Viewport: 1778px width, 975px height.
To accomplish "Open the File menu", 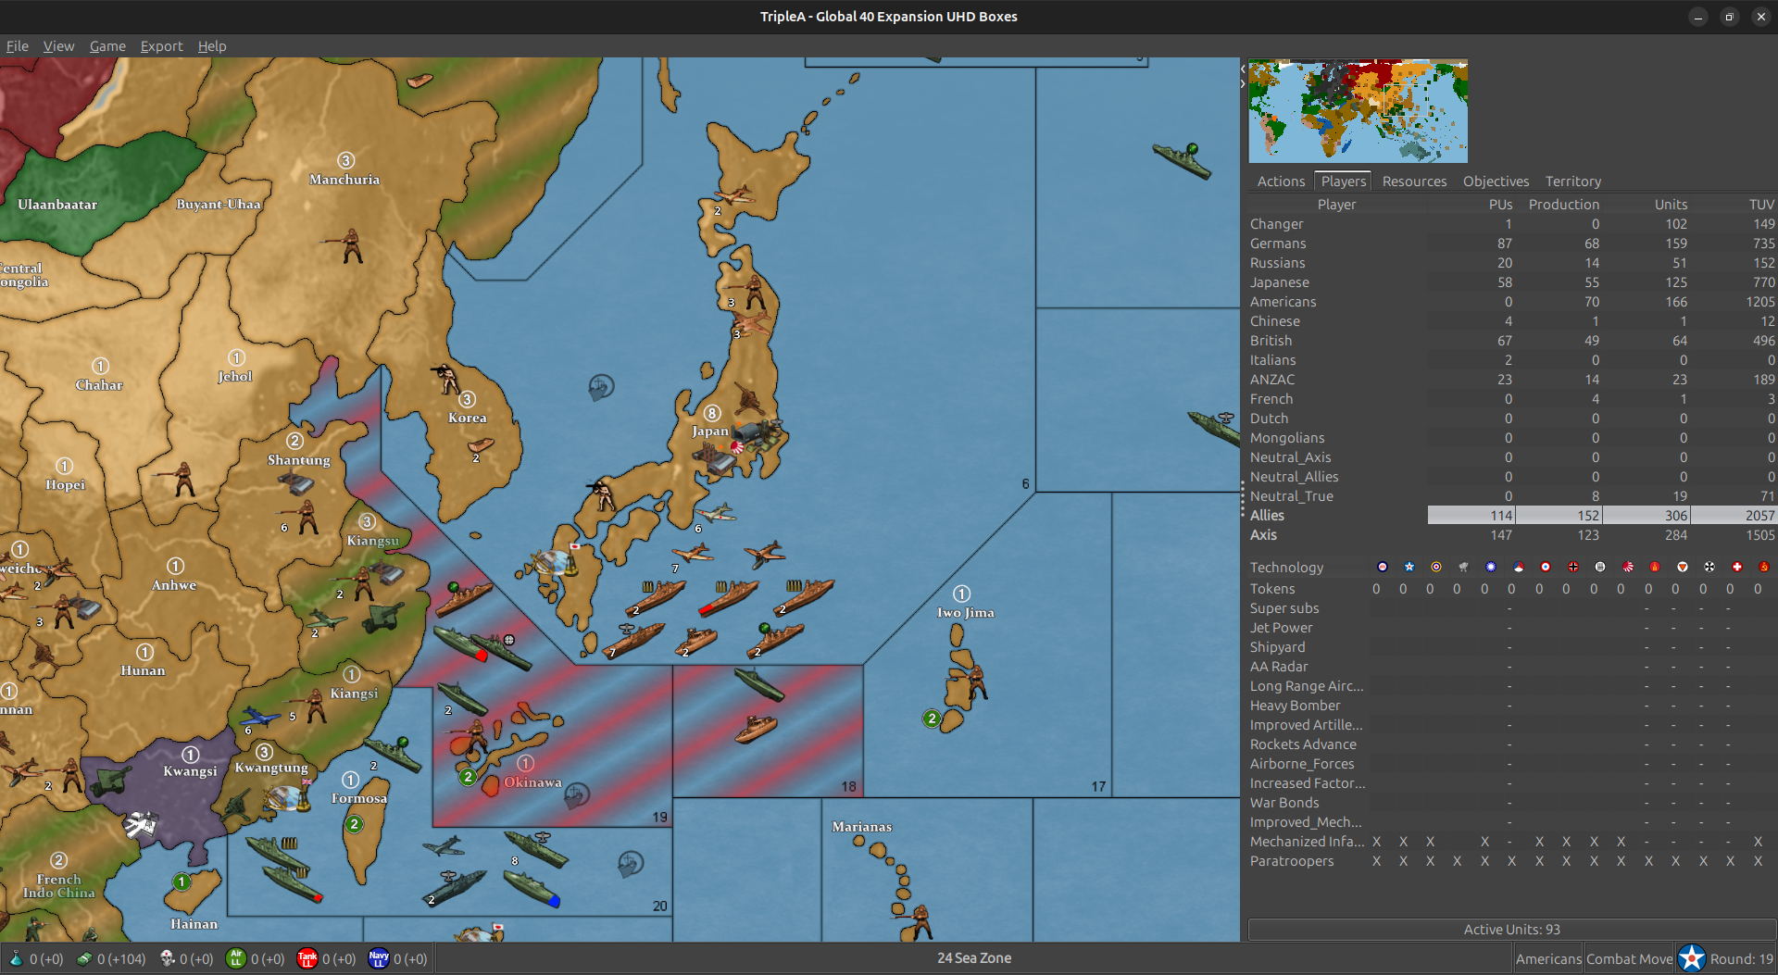I will coord(18,46).
